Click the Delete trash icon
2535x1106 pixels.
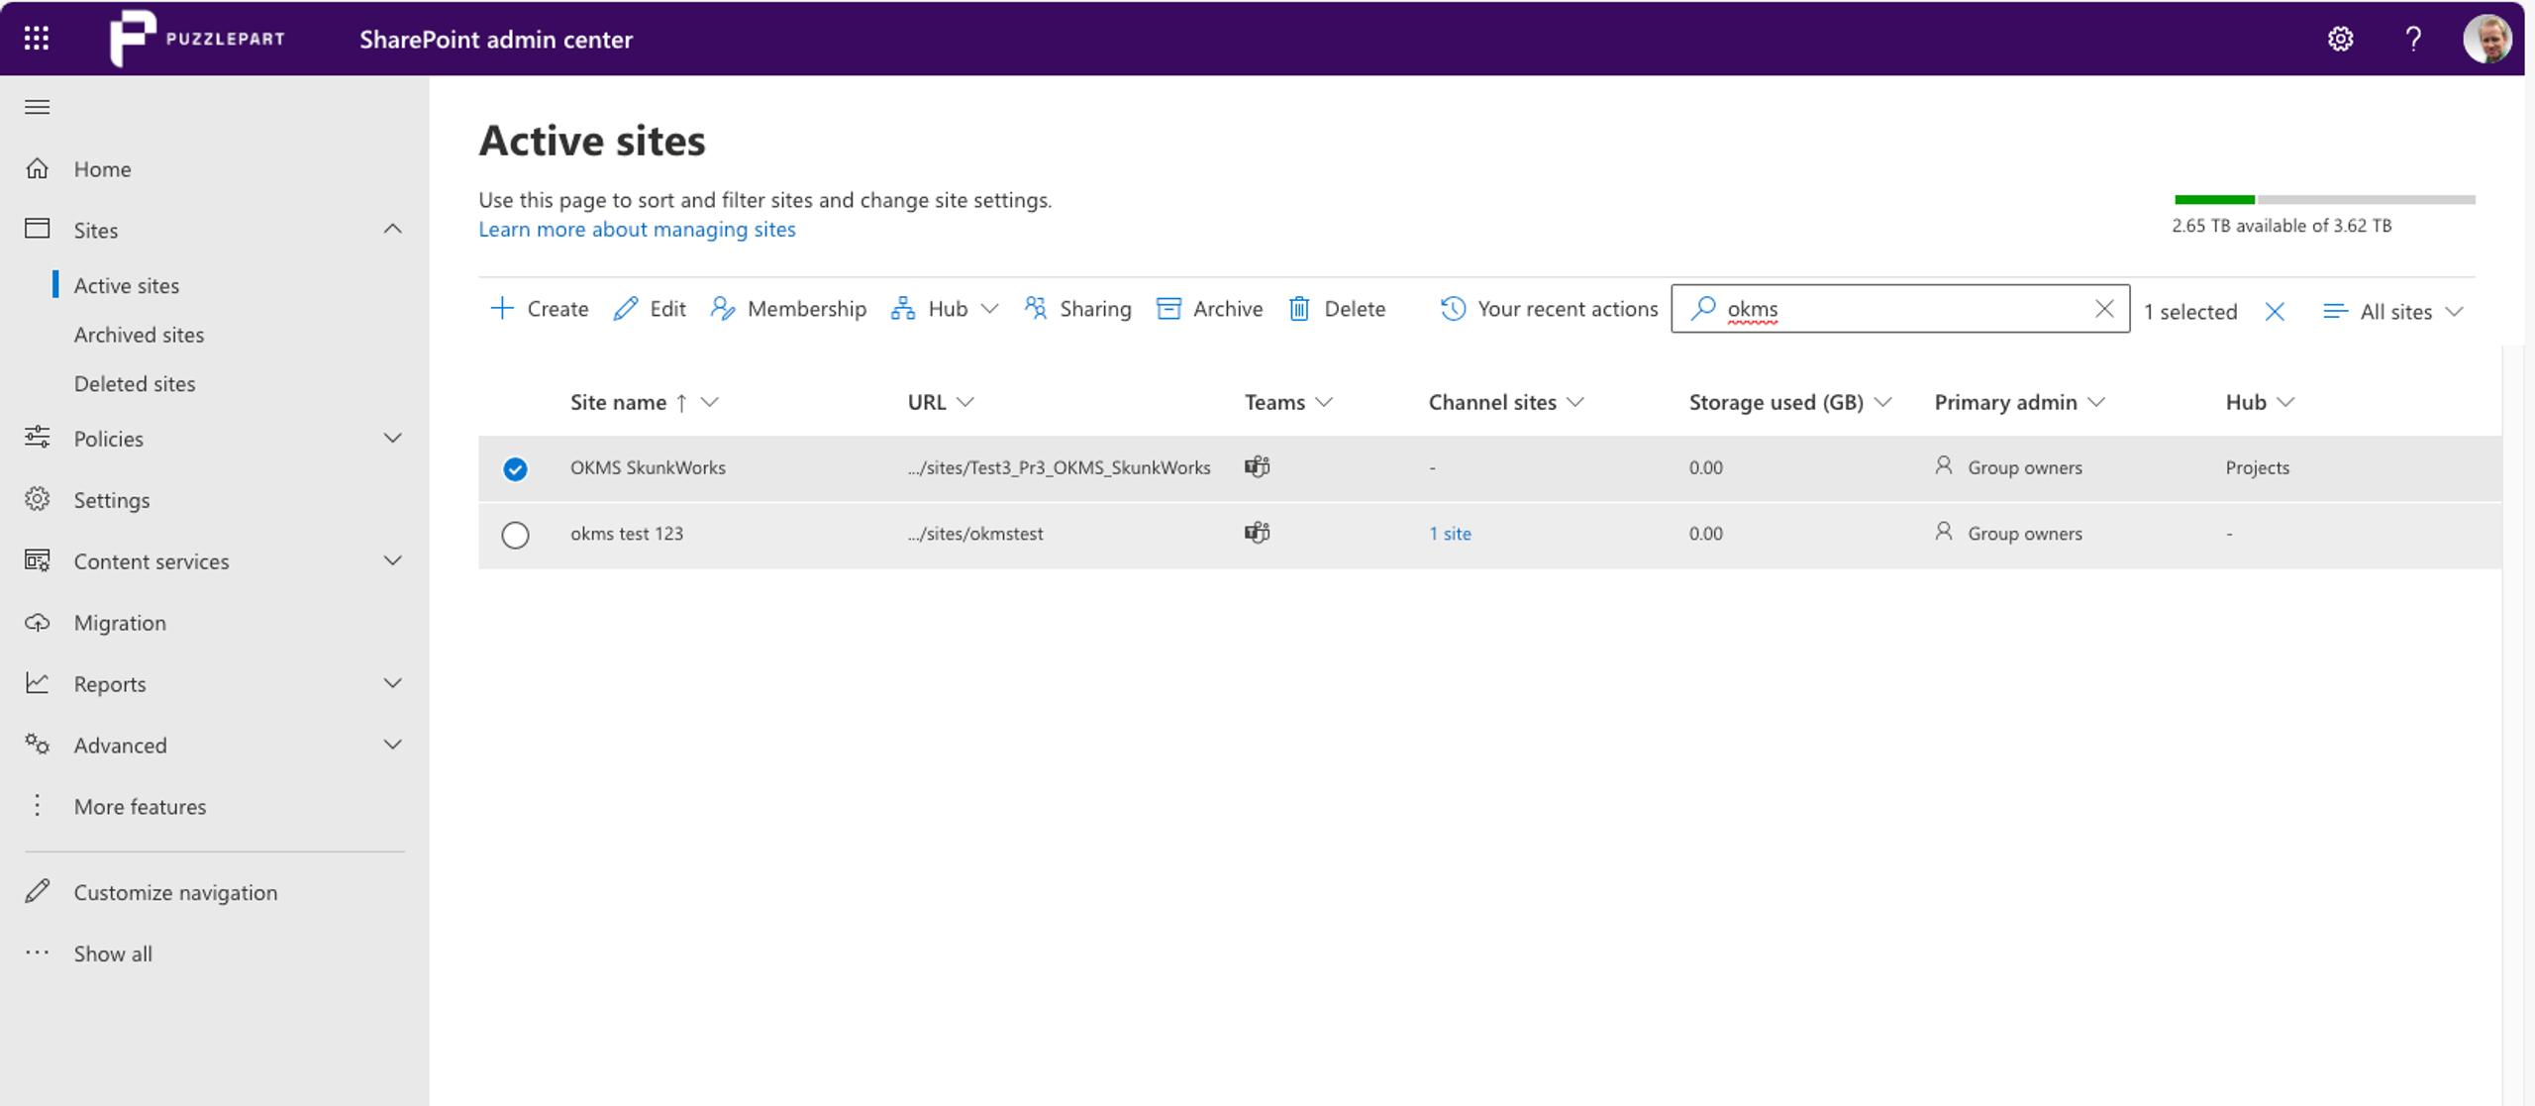click(x=1299, y=309)
